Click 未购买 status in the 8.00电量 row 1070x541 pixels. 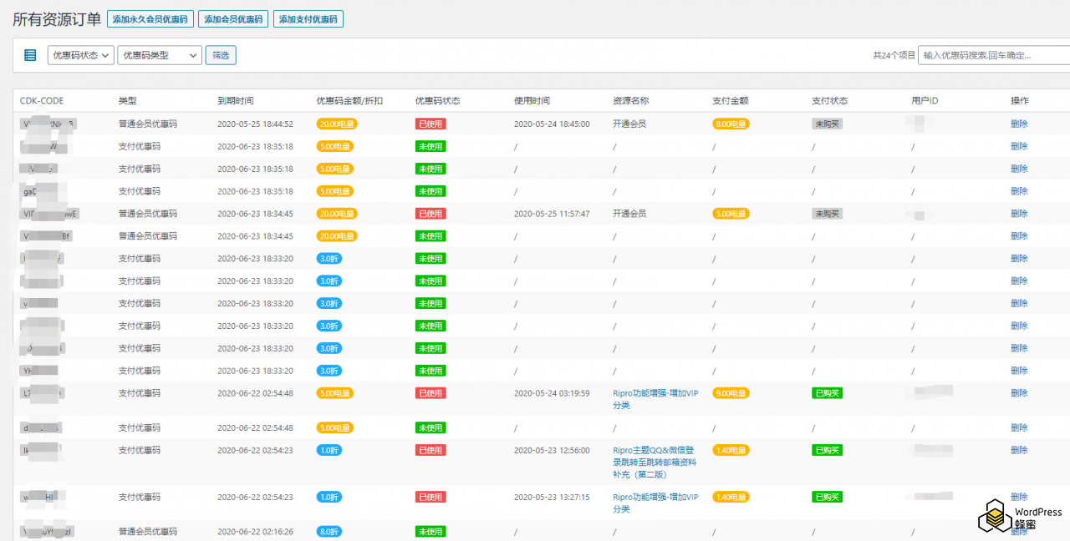(827, 124)
